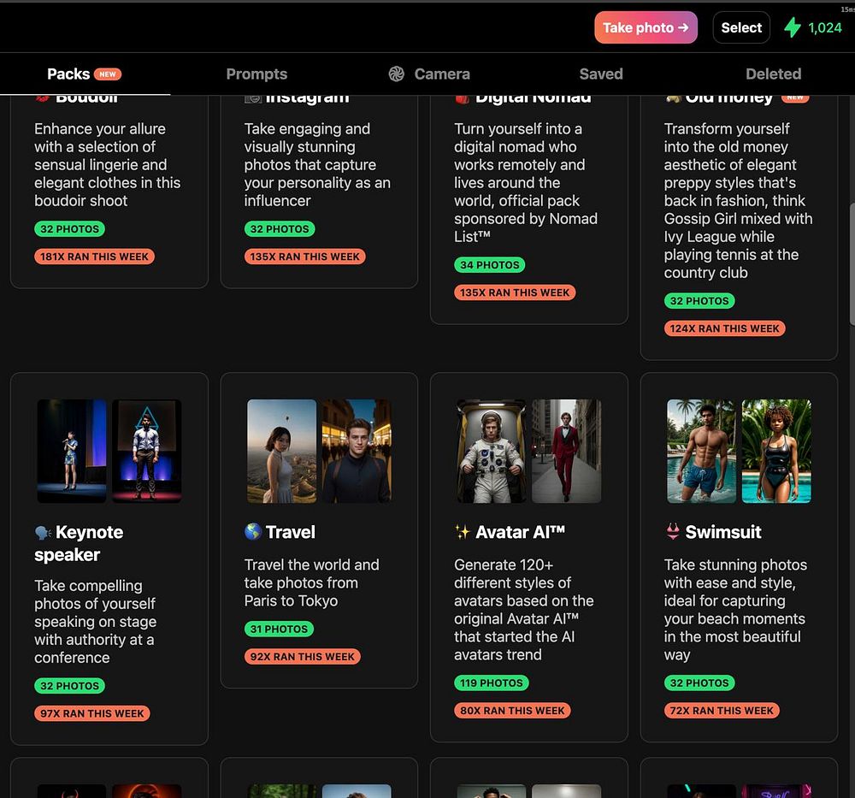Switch to the Prompts tab
The image size is (855, 798).
tap(256, 74)
